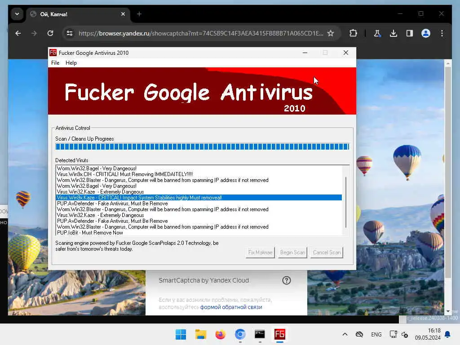Screen dimensions: 460x345
Task: Open the 'формой обратной связи' link
Action: click(231, 307)
